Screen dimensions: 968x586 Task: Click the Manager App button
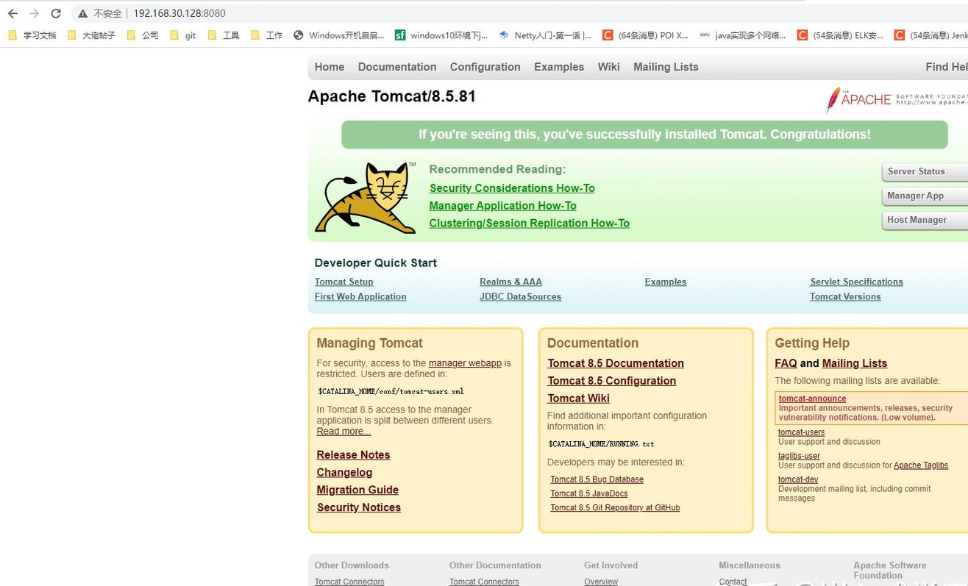pos(925,196)
